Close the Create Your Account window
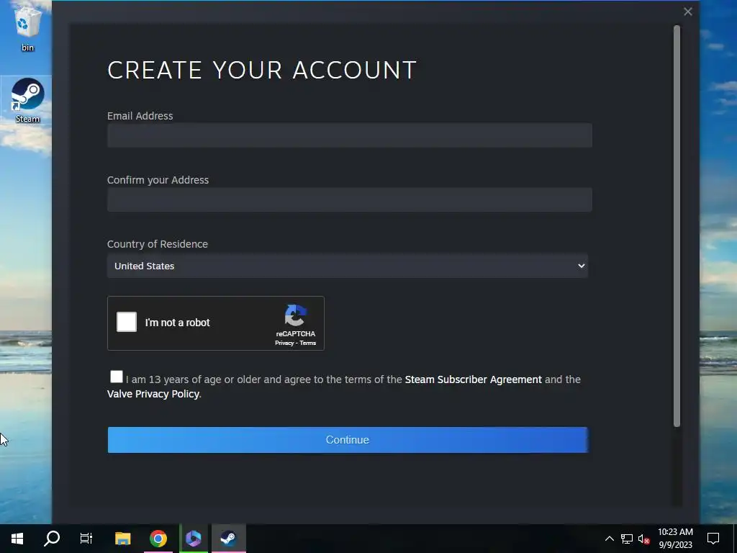This screenshot has width=737, height=553. tap(687, 12)
